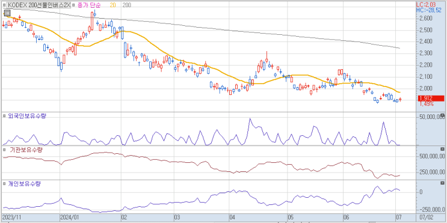
Task: Click the 2,400 price axis label
Action: tap(426, 42)
